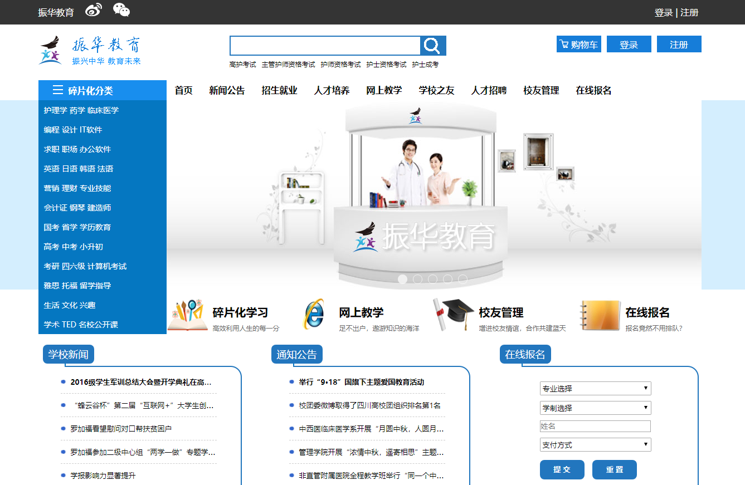The height and width of the screenshot is (485, 745).
Task: Click the magnifier search button
Action: coord(433,46)
